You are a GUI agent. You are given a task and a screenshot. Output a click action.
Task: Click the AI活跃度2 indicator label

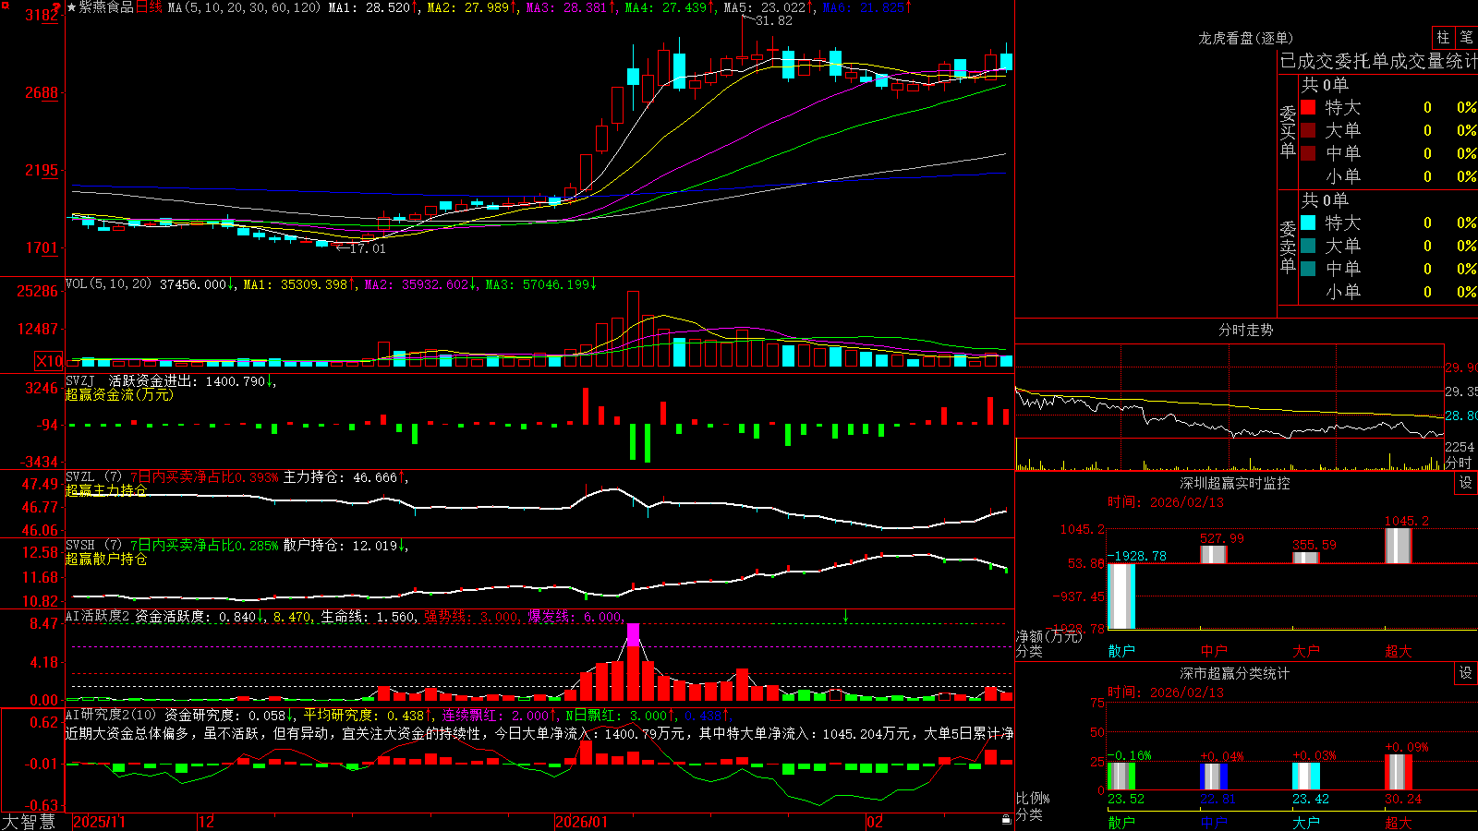click(98, 616)
